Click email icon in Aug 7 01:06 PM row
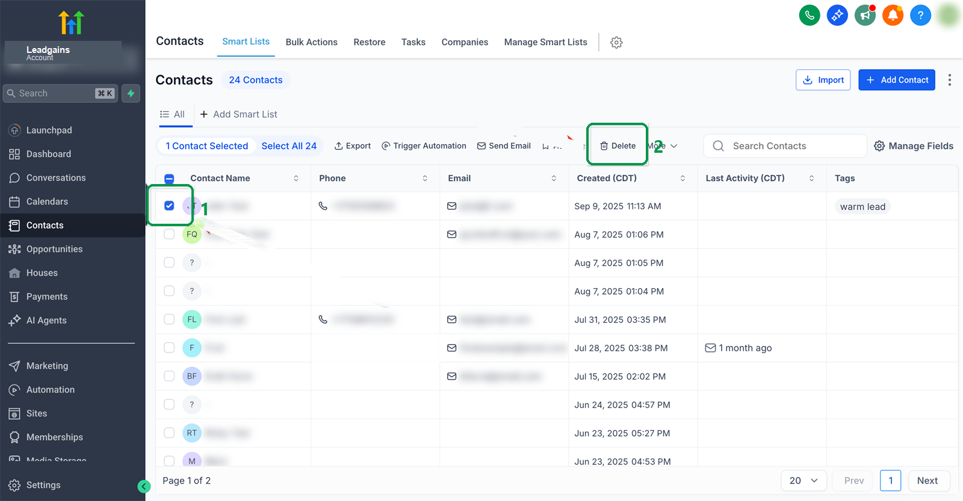The width and height of the screenshot is (963, 501). pos(452,234)
